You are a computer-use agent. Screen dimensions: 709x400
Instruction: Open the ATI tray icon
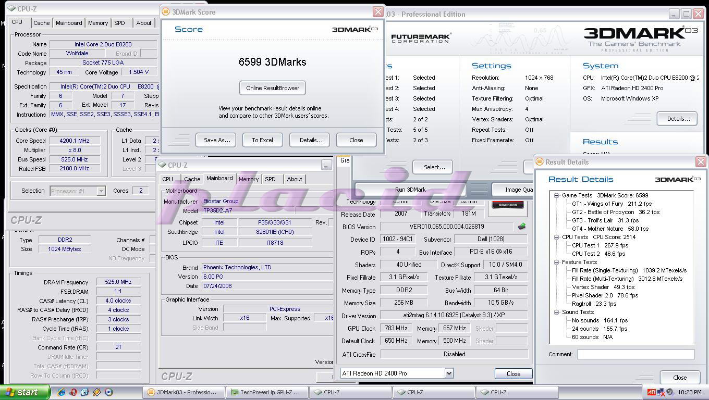(652, 392)
